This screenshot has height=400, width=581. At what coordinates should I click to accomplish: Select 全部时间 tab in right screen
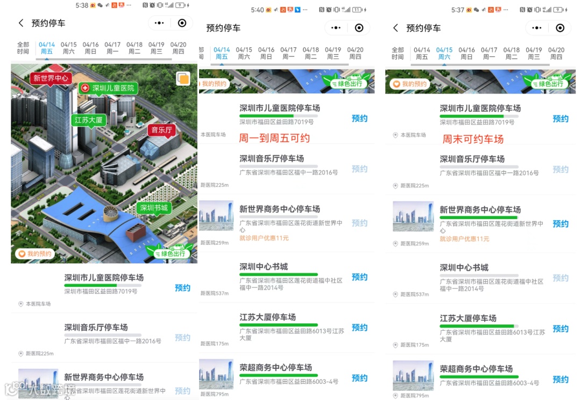pos(398,54)
